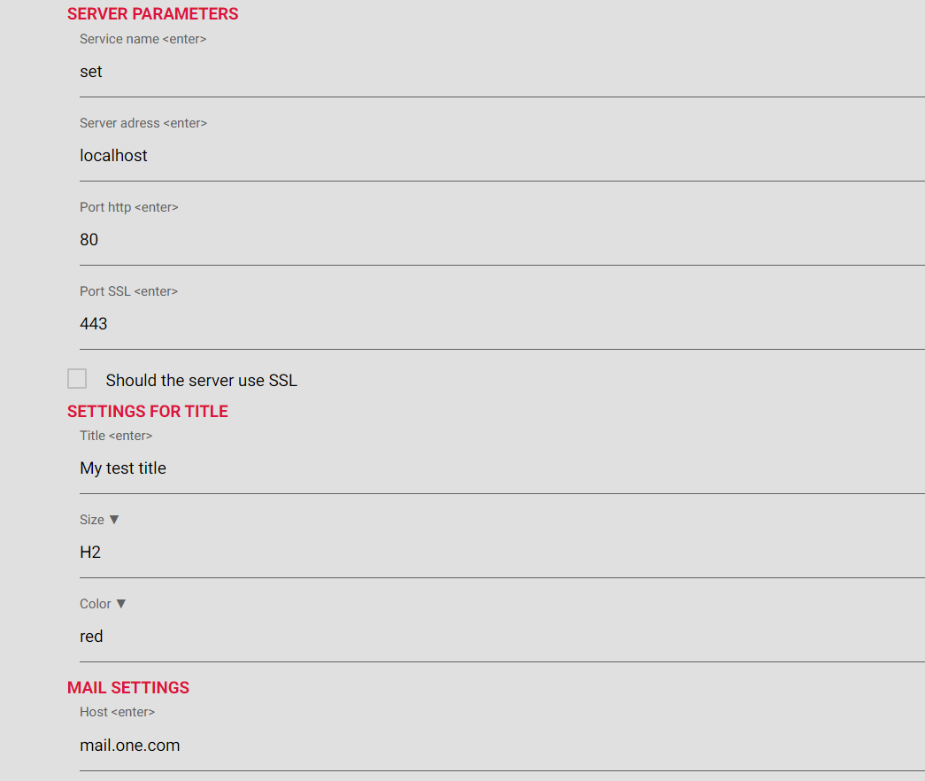Select the Port http field showing 80

[496, 240]
